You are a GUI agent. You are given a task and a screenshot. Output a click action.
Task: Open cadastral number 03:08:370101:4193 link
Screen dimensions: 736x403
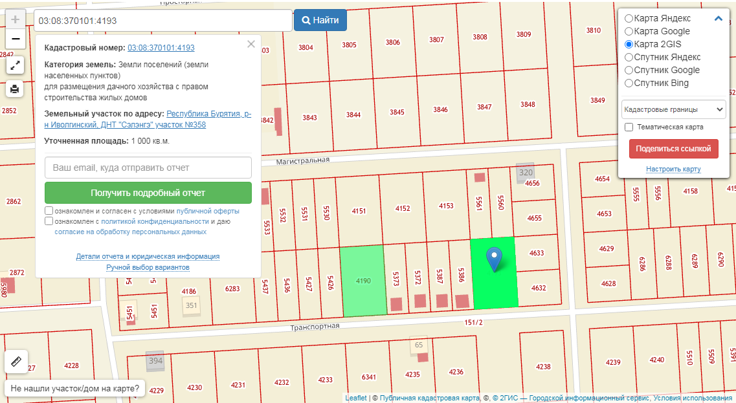(x=161, y=48)
